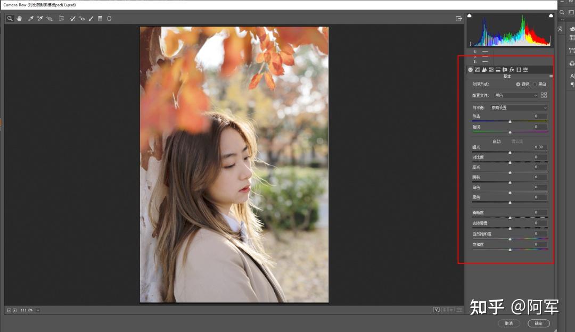Open the Presets tab
The height and width of the screenshot is (332, 575).
526,70
